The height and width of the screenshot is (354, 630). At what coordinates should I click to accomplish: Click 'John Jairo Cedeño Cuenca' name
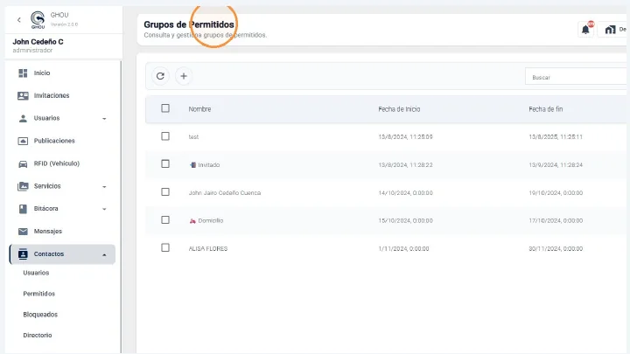click(x=225, y=193)
